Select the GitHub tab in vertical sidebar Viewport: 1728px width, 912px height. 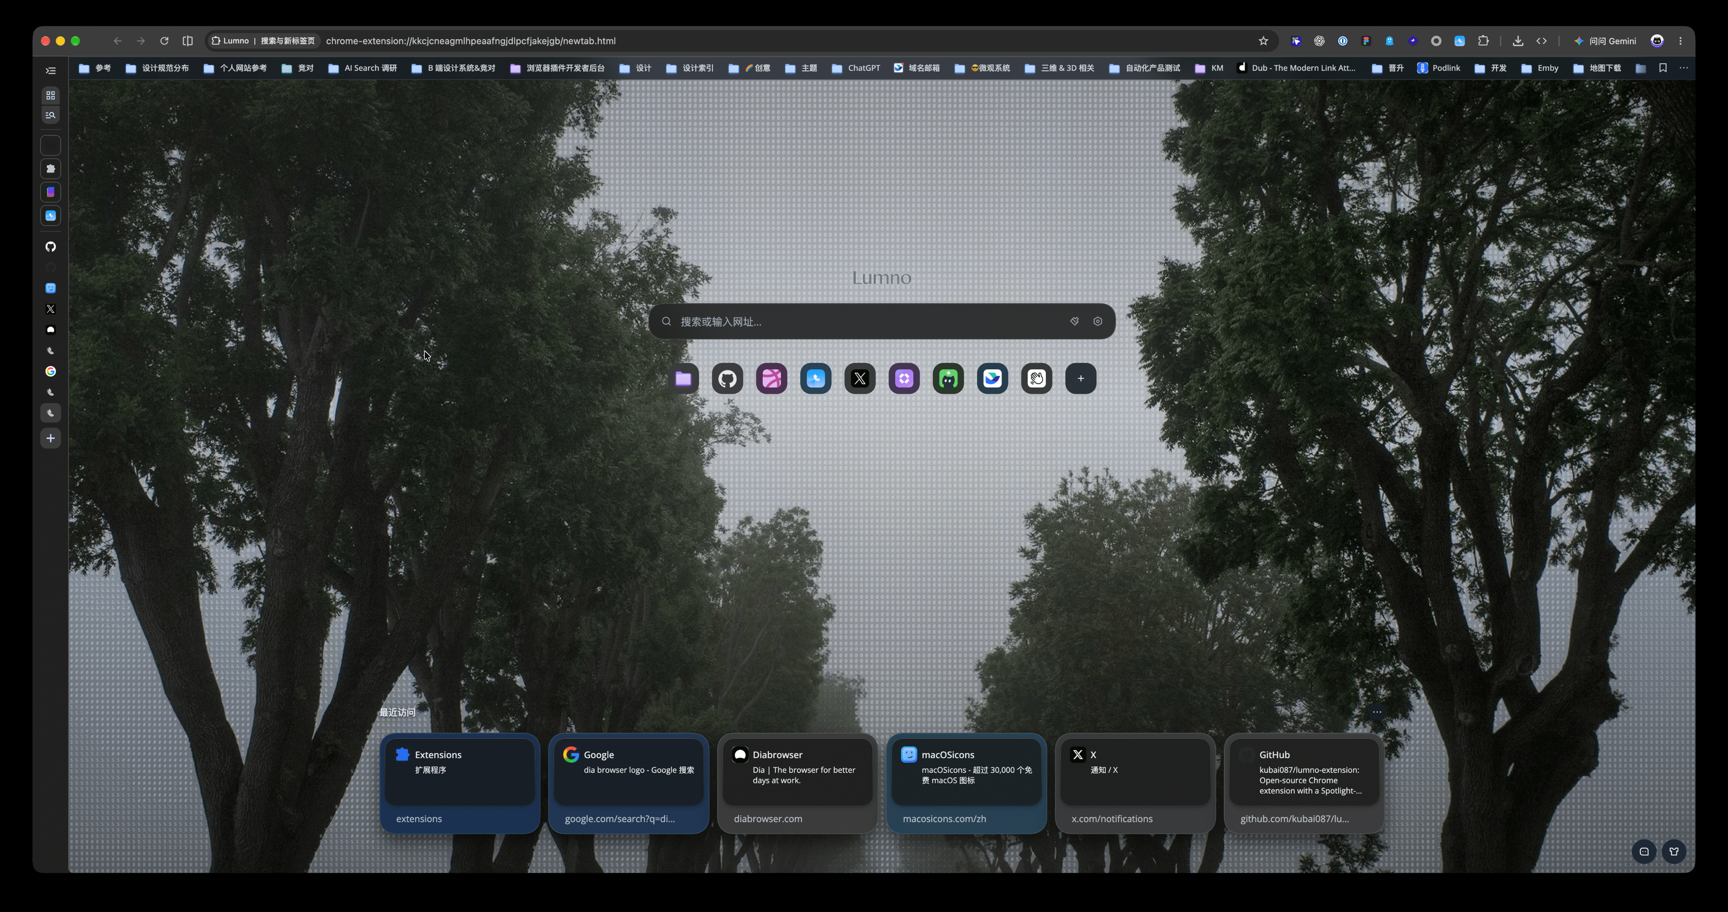pyautogui.click(x=50, y=247)
